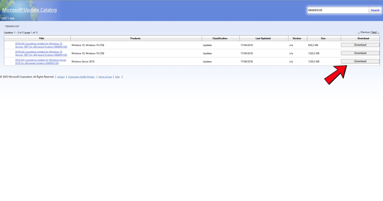Click the Next page link
This screenshot has height=201, width=383.
pos(374,32)
